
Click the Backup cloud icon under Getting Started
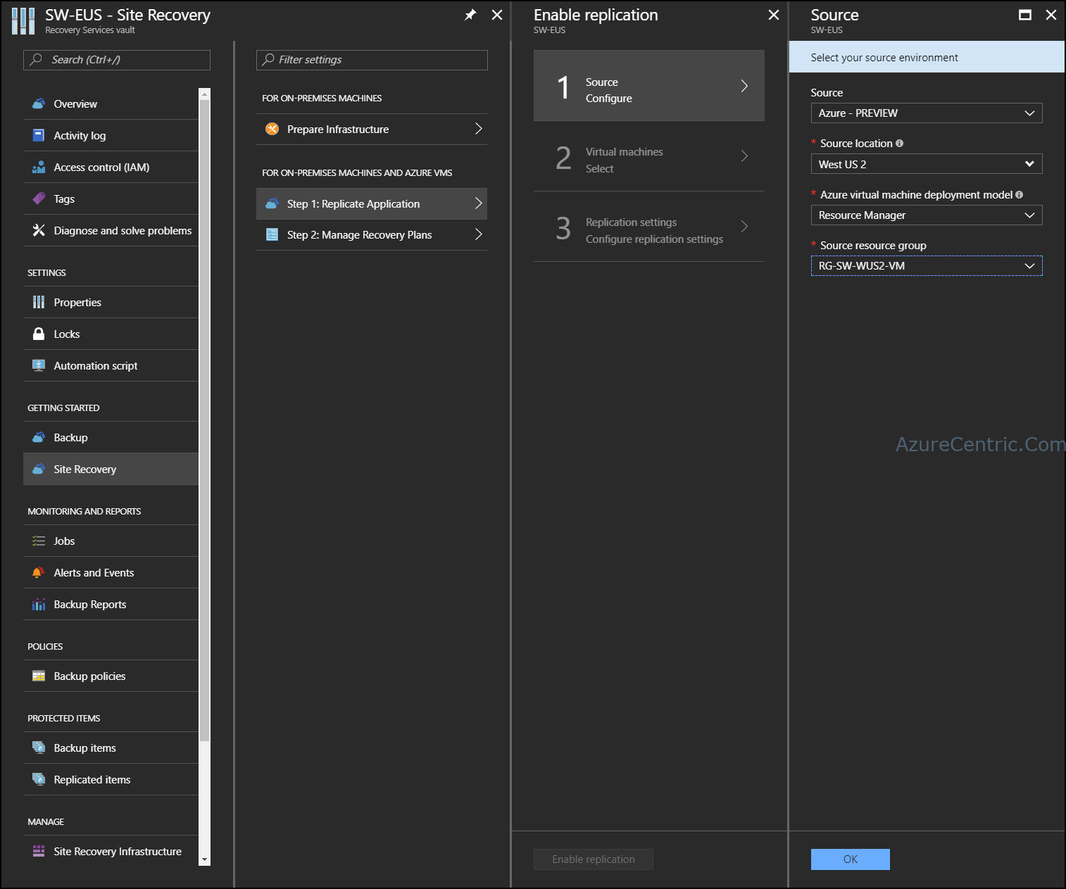coord(39,437)
